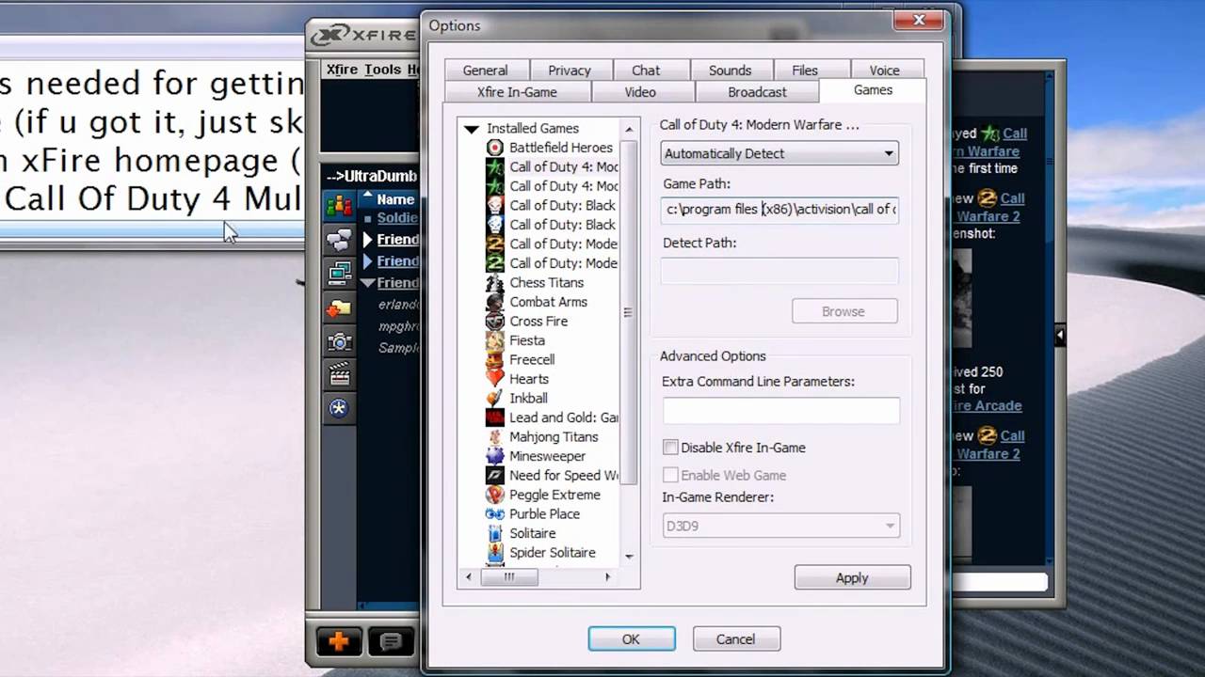Screen dimensions: 1205x677
Task: Open the files folder icon in Xfire sidebar
Action: click(x=339, y=307)
